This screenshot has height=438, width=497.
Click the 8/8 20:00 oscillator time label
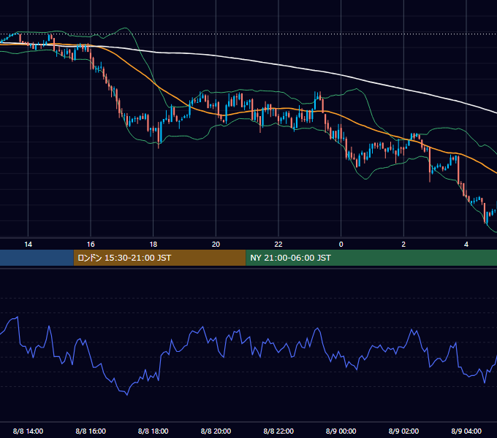coord(216,431)
